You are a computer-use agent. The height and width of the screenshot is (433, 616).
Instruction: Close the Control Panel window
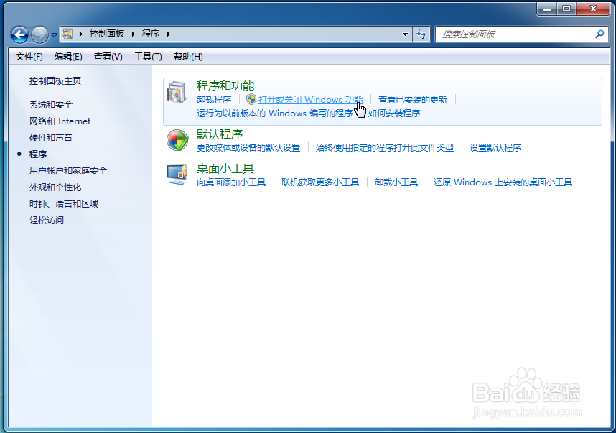click(x=593, y=9)
